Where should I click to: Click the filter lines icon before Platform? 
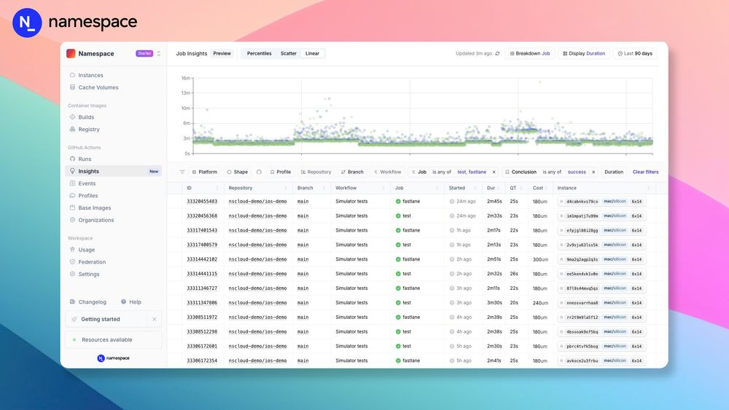(x=182, y=172)
